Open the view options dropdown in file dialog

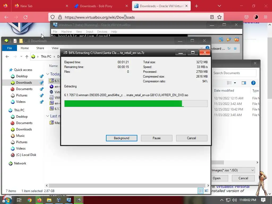click(x=235, y=83)
